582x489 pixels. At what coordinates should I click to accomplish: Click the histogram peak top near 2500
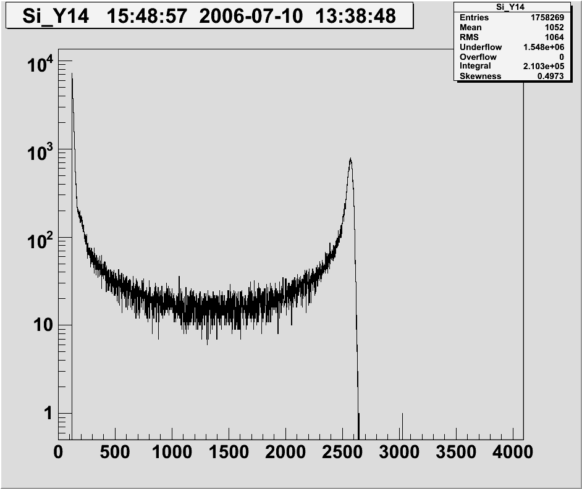pyautogui.click(x=350, y=159)
